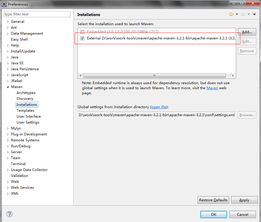Expand the Mylyn node
Screen dimensions: 261x222
(8, 128)
